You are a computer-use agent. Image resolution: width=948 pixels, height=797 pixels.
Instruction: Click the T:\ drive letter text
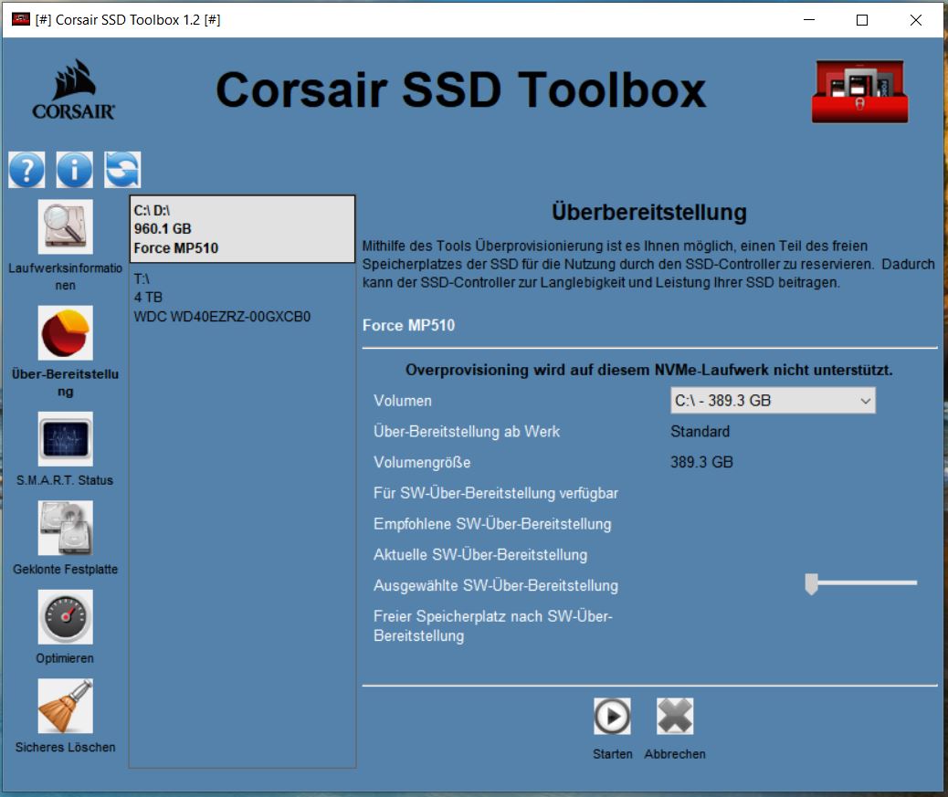[x=142, y=278]
